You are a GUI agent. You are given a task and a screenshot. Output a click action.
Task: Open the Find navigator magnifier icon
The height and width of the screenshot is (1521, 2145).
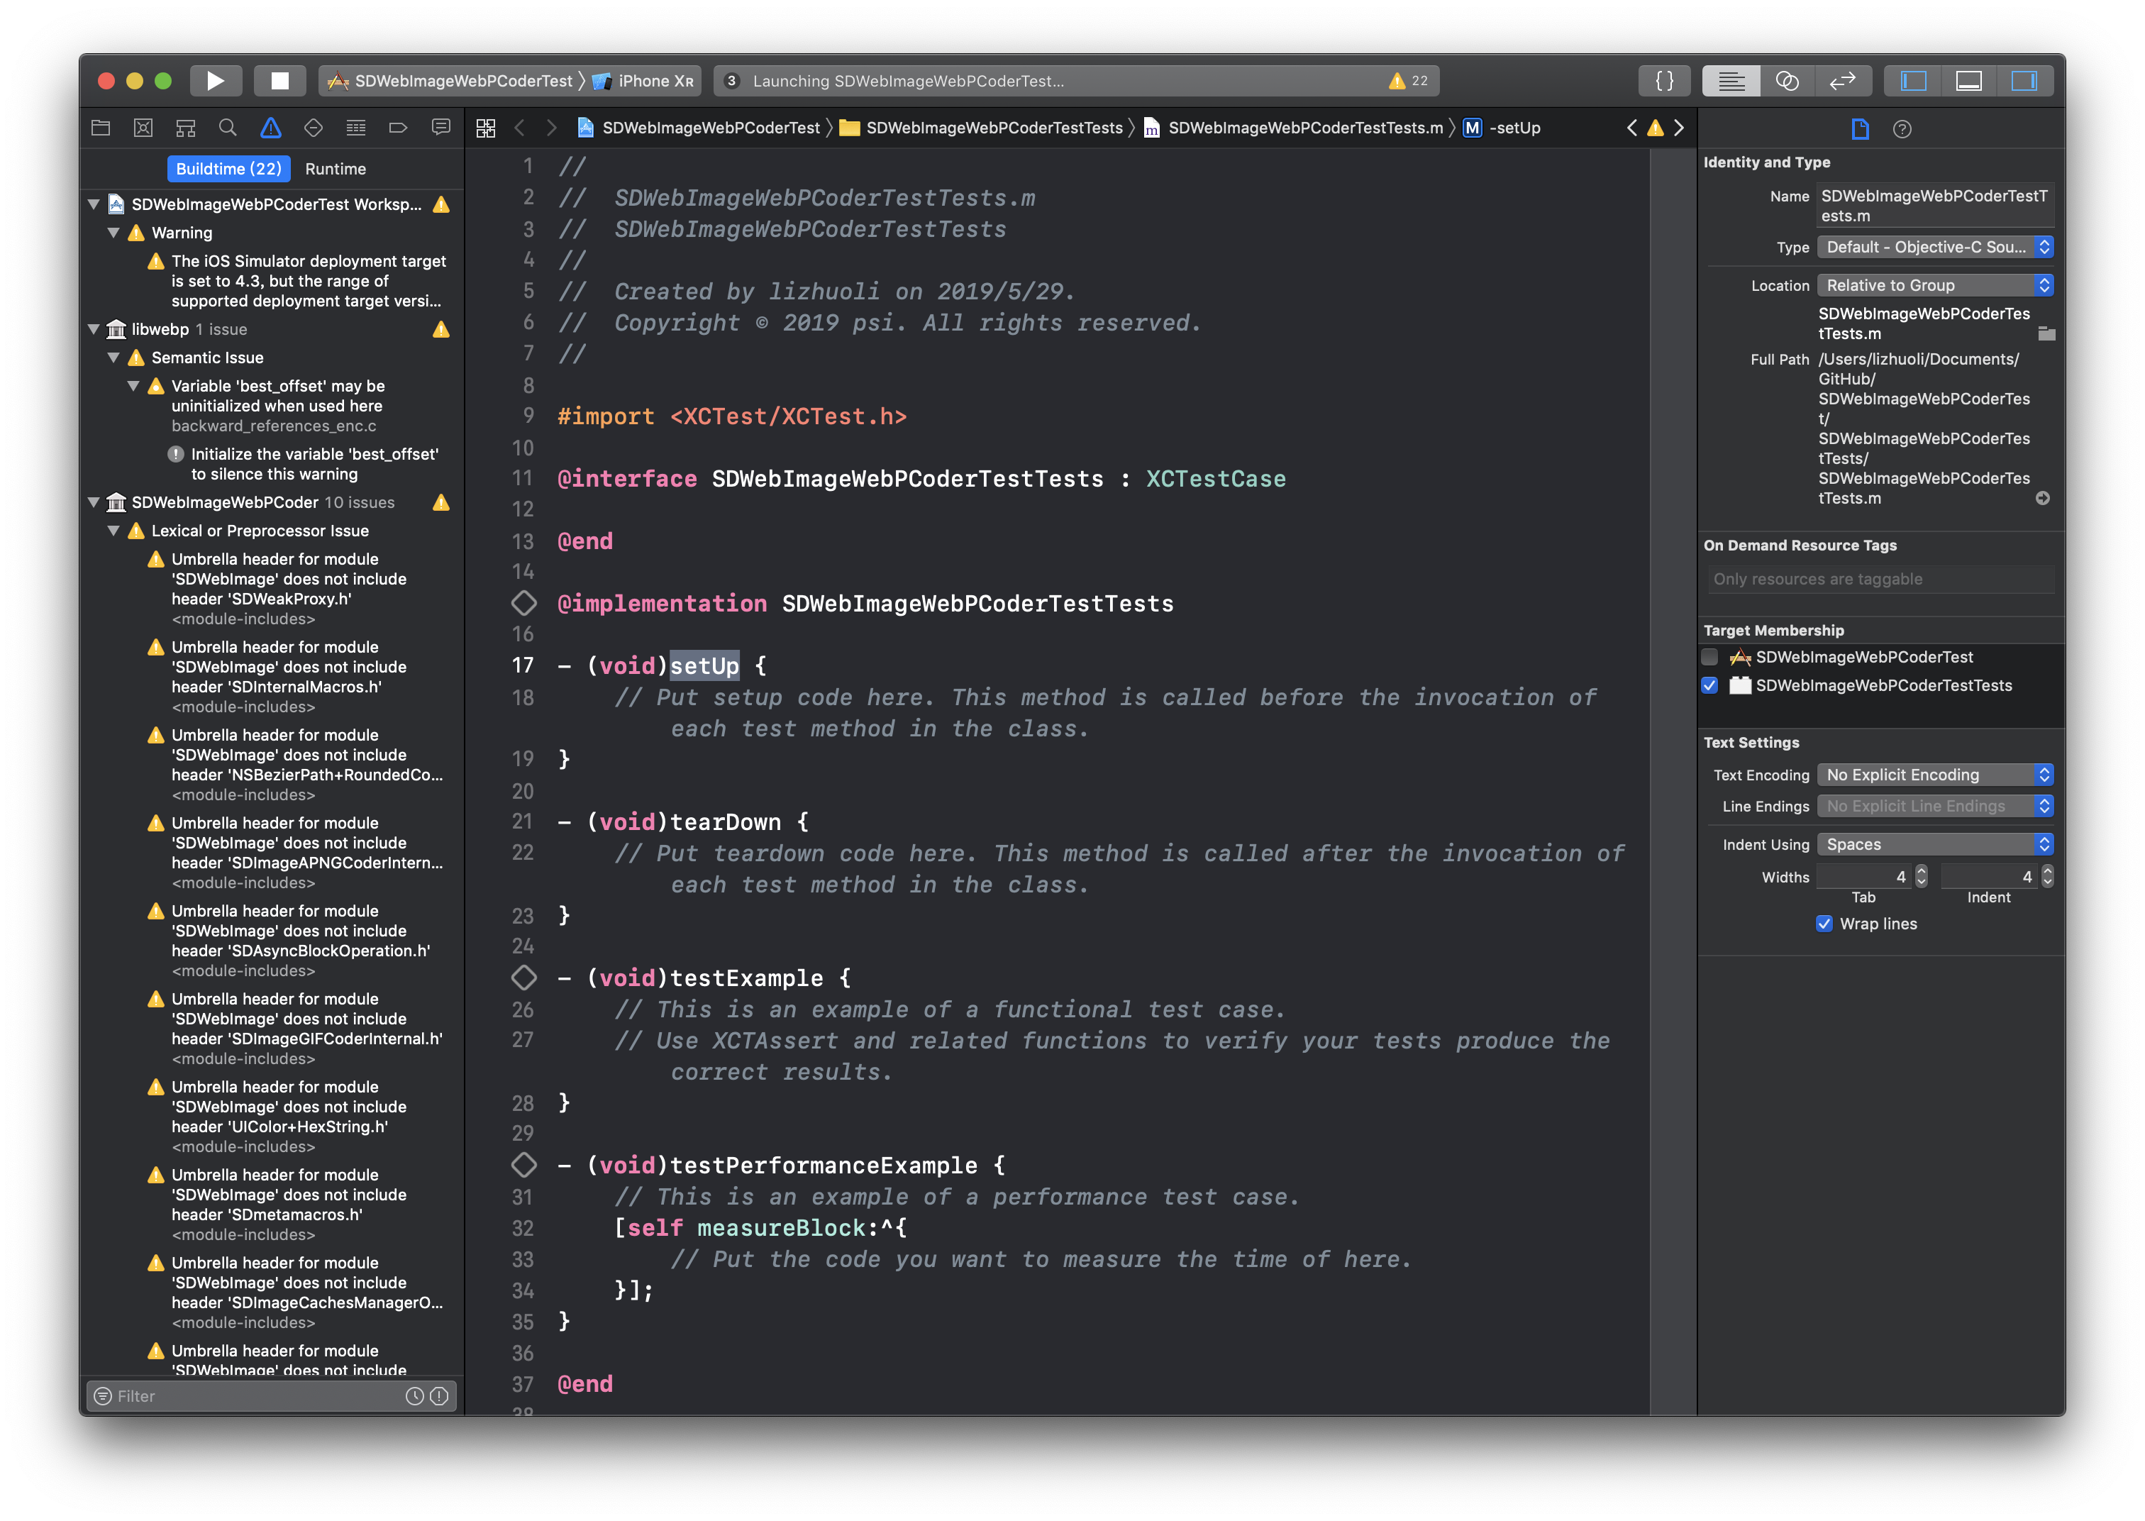[x=228, y=128]
